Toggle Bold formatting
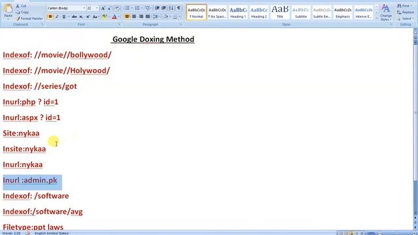418x235 pixels. (x=50, y=16)
